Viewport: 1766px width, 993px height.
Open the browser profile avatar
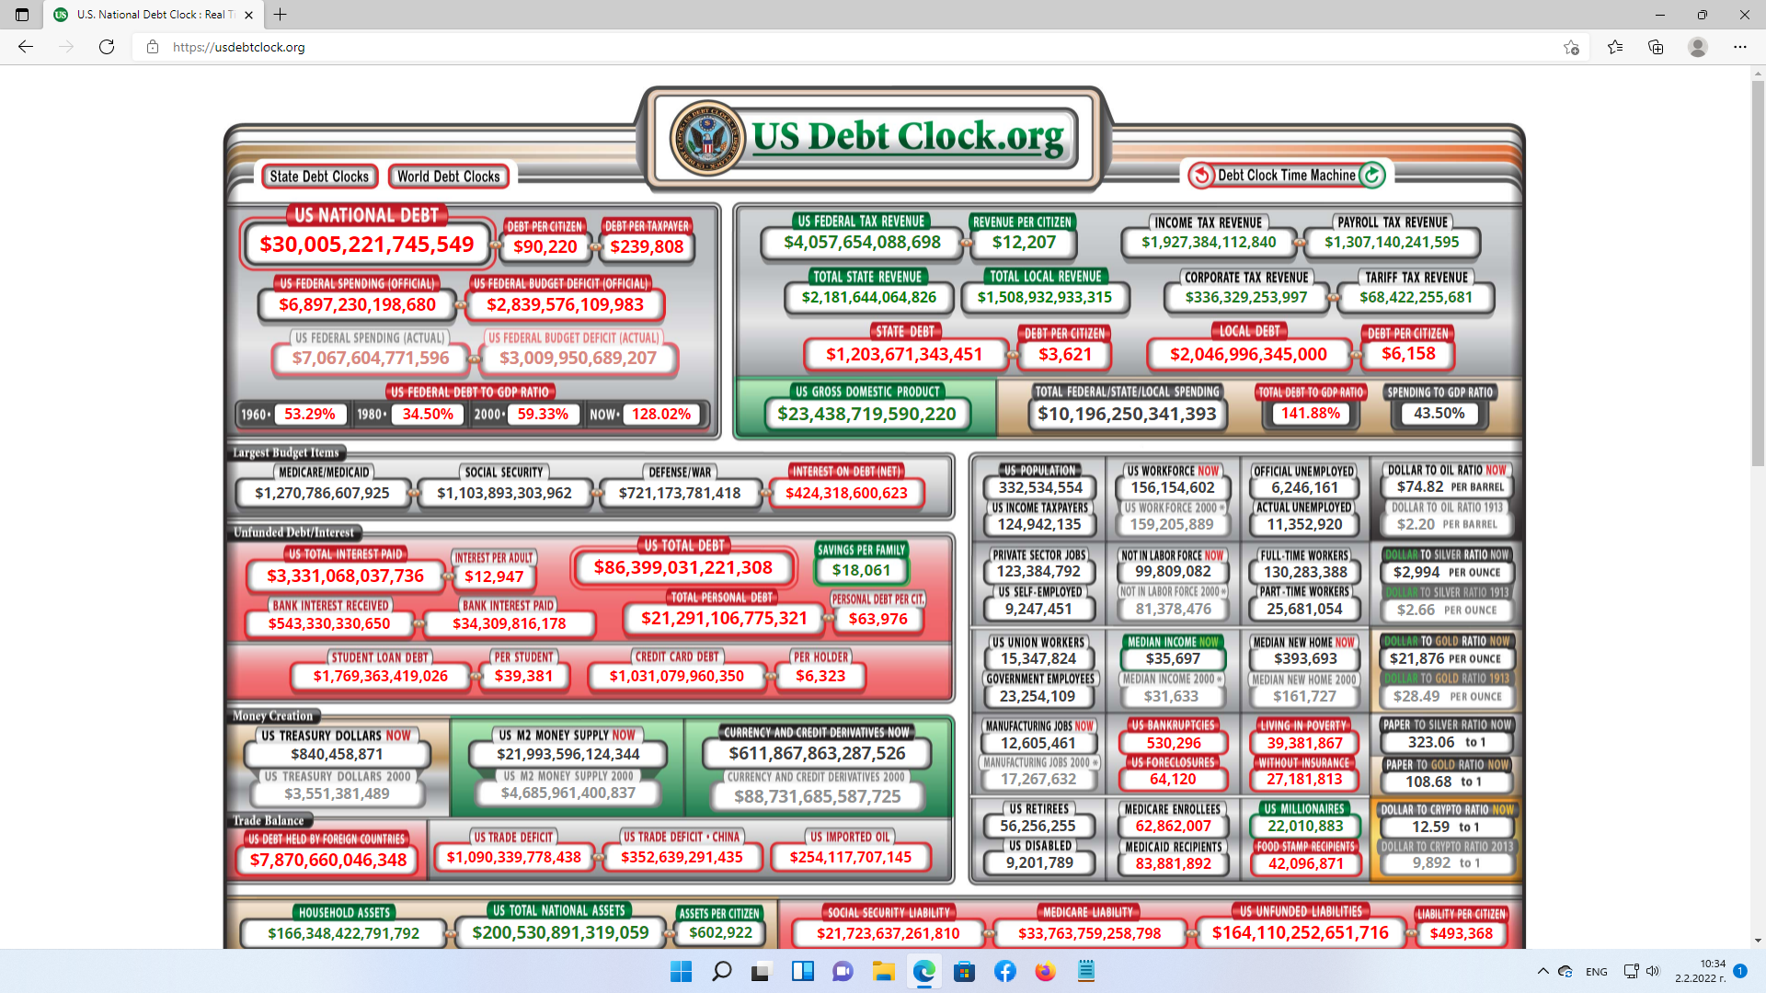coord(1698,47)
